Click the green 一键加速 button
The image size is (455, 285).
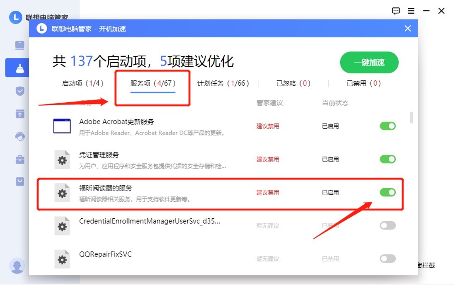(369, 63)
